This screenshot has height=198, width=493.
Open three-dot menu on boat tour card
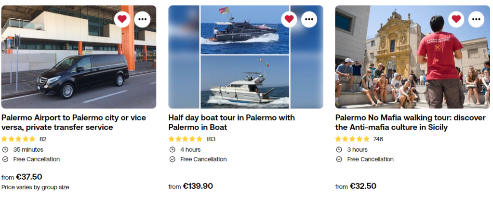(x=309, y=19)
